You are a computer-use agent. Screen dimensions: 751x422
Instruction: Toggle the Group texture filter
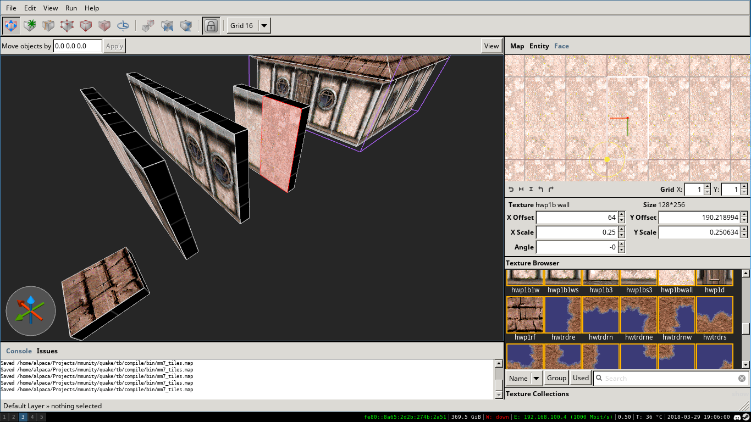(x=556, y=378)
